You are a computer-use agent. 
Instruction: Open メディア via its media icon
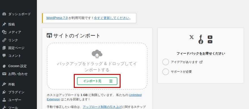[4, 32]
